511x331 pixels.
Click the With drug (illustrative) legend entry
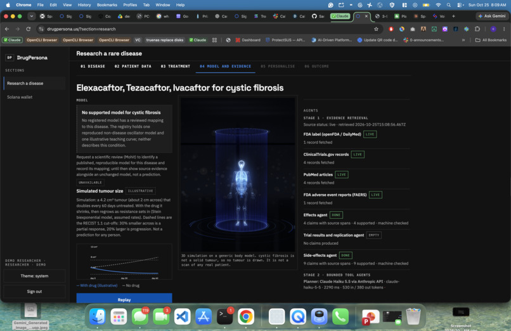pos(97,286)
